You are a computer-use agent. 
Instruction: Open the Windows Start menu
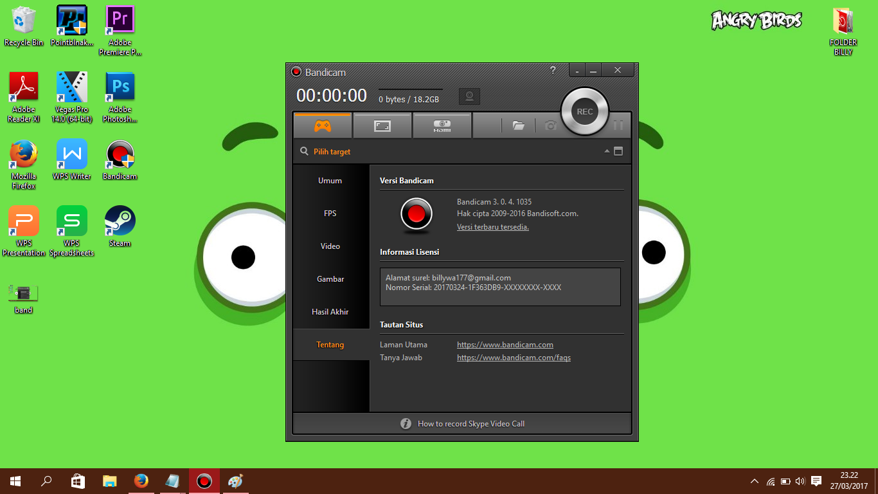[15, 481]
